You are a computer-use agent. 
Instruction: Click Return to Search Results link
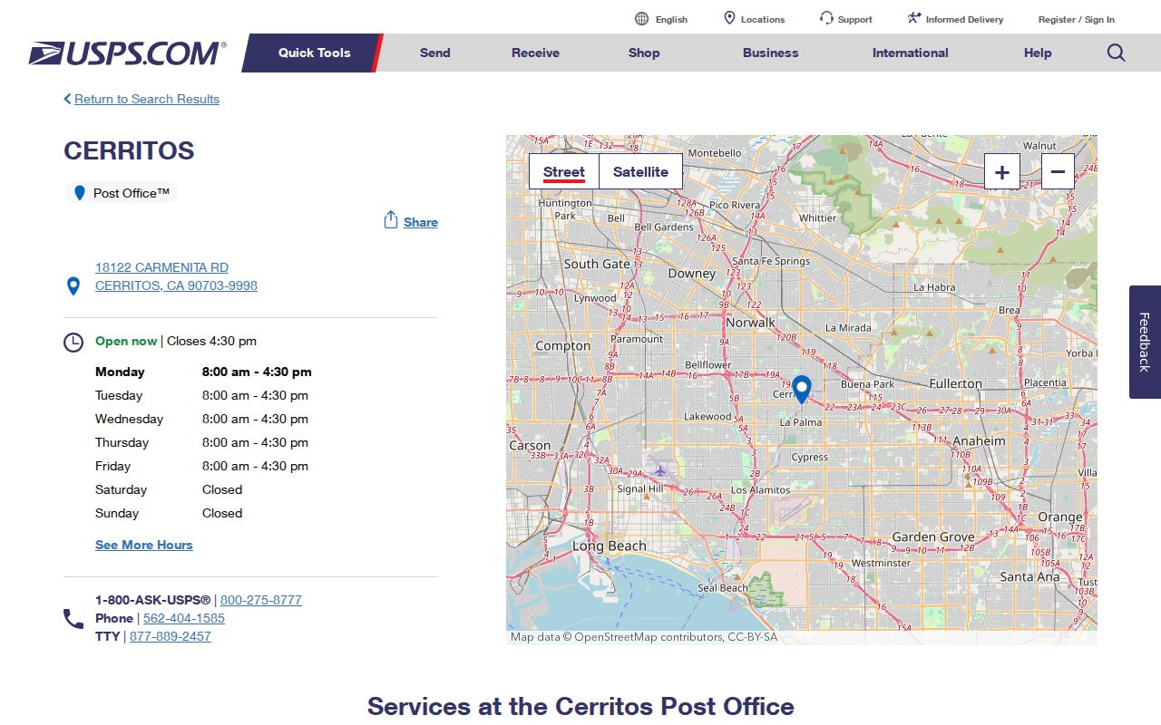[x=147, y=99]
